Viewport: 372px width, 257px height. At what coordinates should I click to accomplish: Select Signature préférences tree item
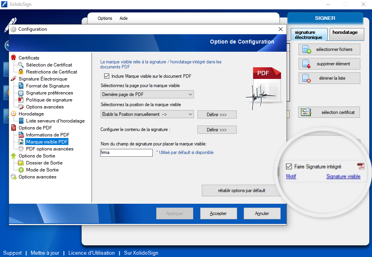[49, 93]
